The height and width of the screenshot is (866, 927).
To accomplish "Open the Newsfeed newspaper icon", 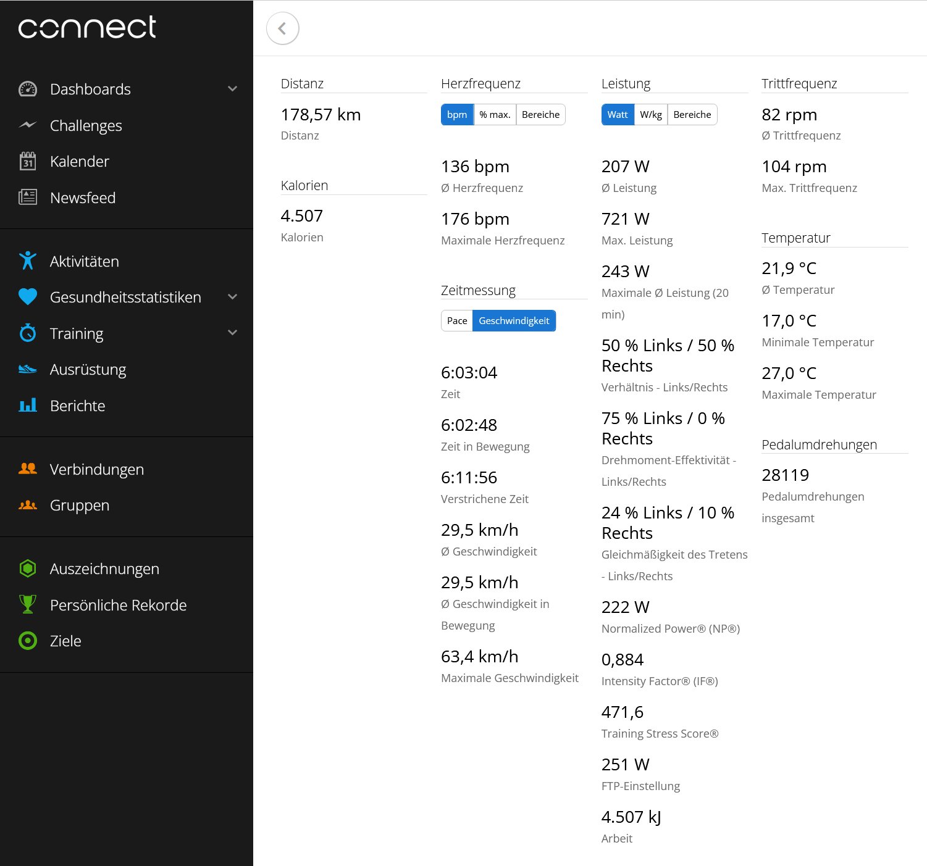I will (28, 198).
